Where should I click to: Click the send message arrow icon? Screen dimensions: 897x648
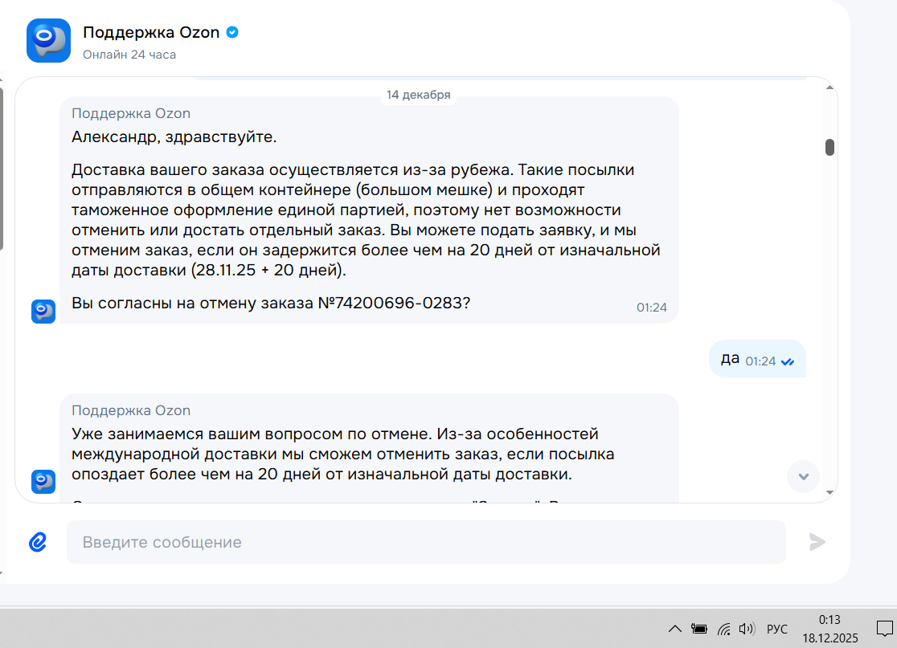click(x=817, y=542)
